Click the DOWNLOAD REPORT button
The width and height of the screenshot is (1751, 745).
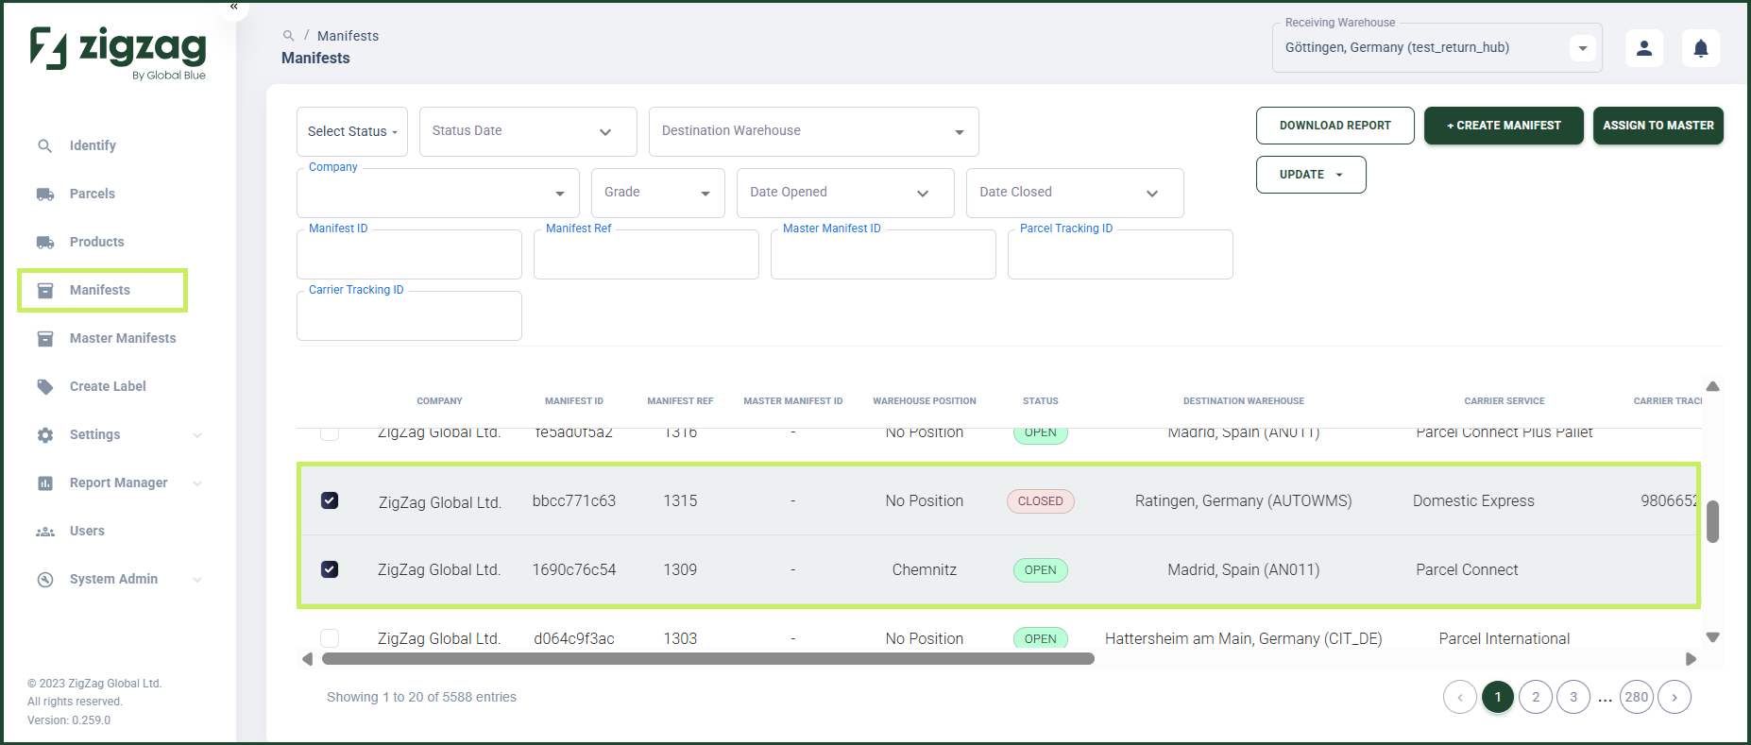[1335, 126]
